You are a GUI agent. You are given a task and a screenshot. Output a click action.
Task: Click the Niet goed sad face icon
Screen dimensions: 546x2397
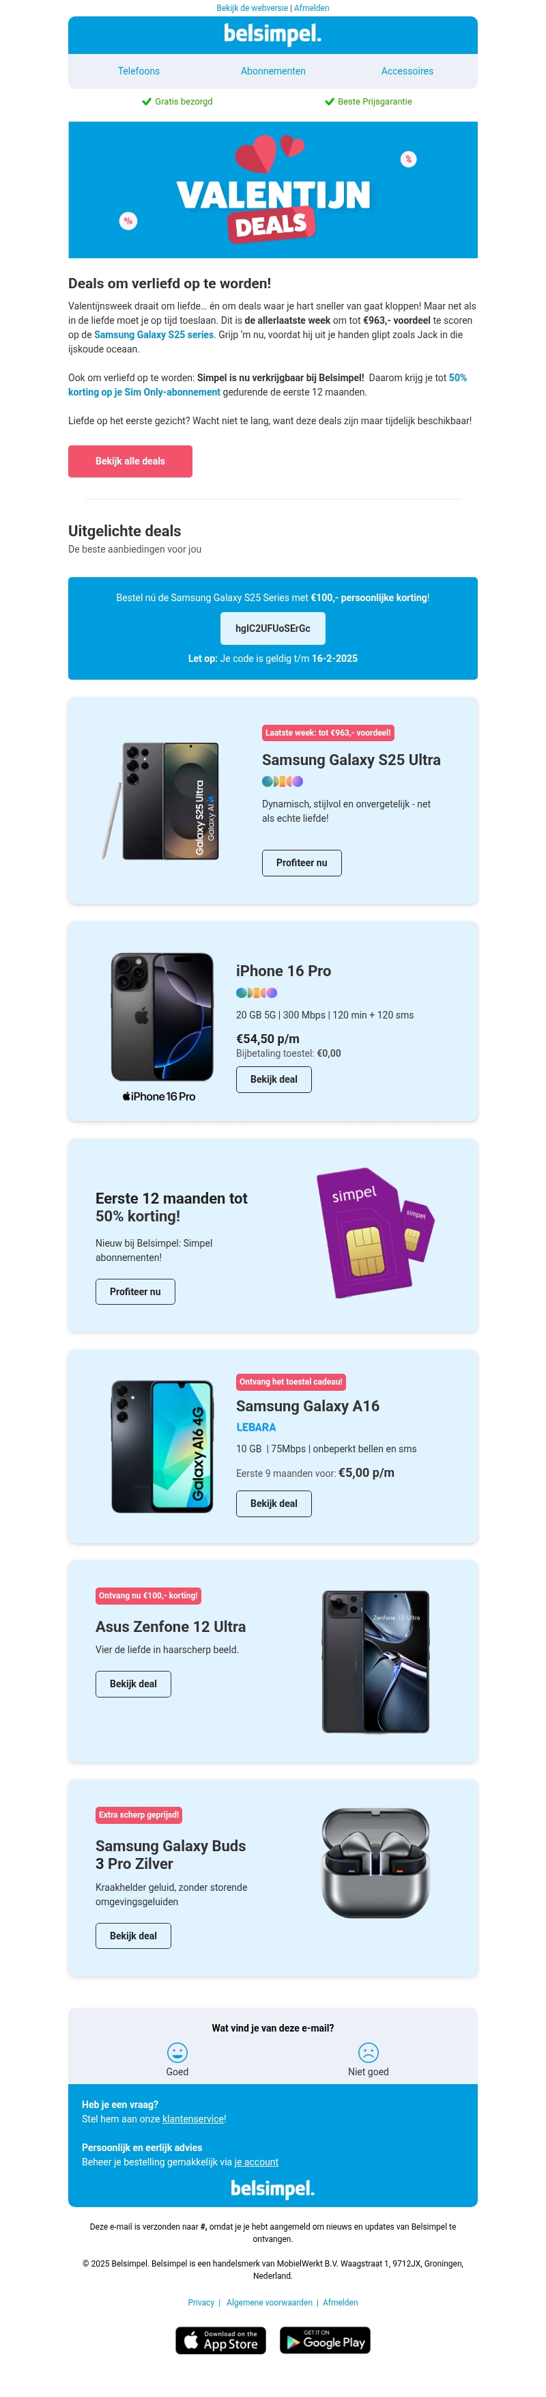(369, 2052)
